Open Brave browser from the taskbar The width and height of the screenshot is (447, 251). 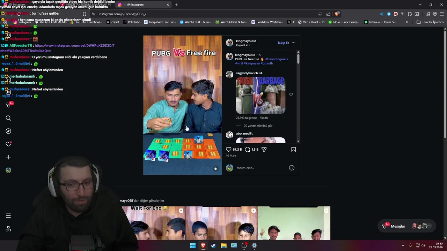coord(203,245)
